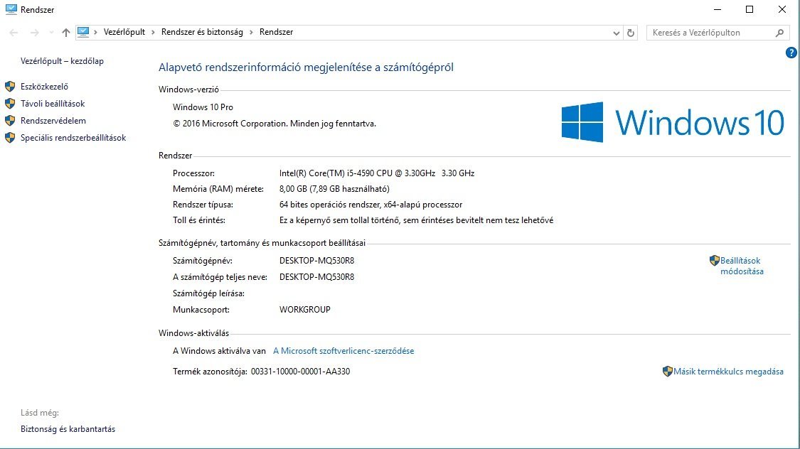Click the shield icon next to Rendszervédelem

pyautogui.click(x=10, y=121)
